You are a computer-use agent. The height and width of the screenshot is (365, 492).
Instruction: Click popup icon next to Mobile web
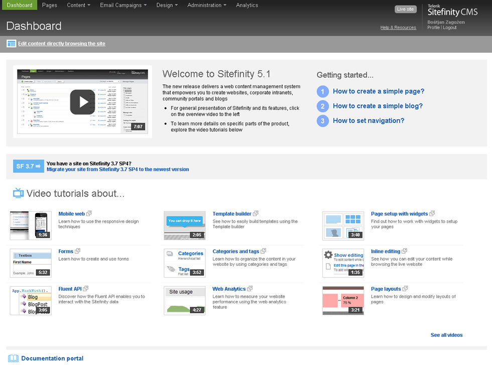click(x=89, y=214)
